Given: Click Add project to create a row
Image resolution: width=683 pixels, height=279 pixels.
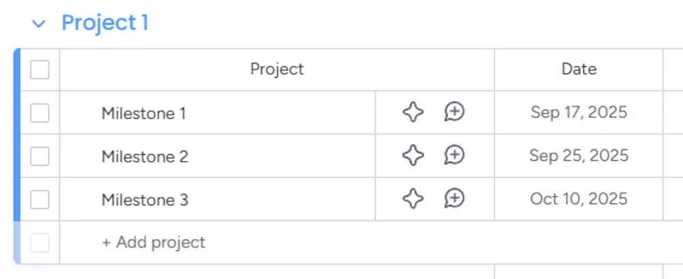Looking at the screenshot, I should [154, 242].
